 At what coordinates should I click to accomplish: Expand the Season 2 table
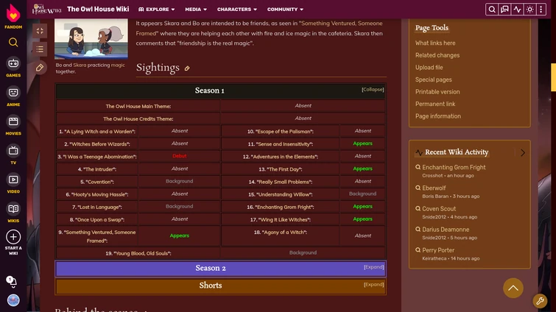pyautogui.click(x=374, y=267)
